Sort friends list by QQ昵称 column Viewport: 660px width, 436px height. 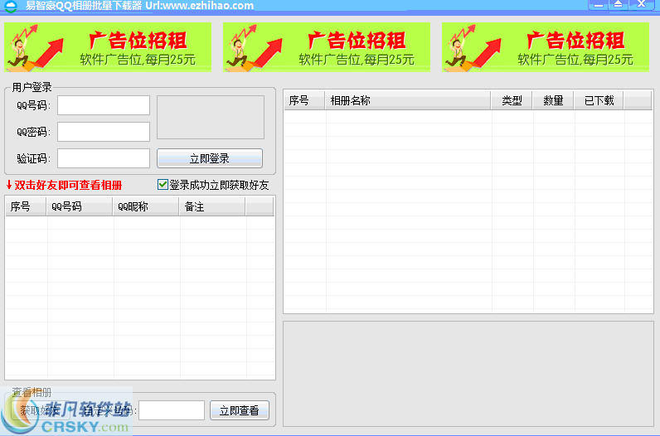(146, 206)
